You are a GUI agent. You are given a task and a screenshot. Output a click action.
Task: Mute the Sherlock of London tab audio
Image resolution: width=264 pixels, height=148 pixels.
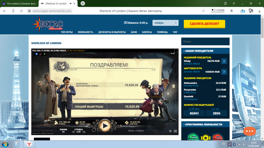(x=71, y=3)
